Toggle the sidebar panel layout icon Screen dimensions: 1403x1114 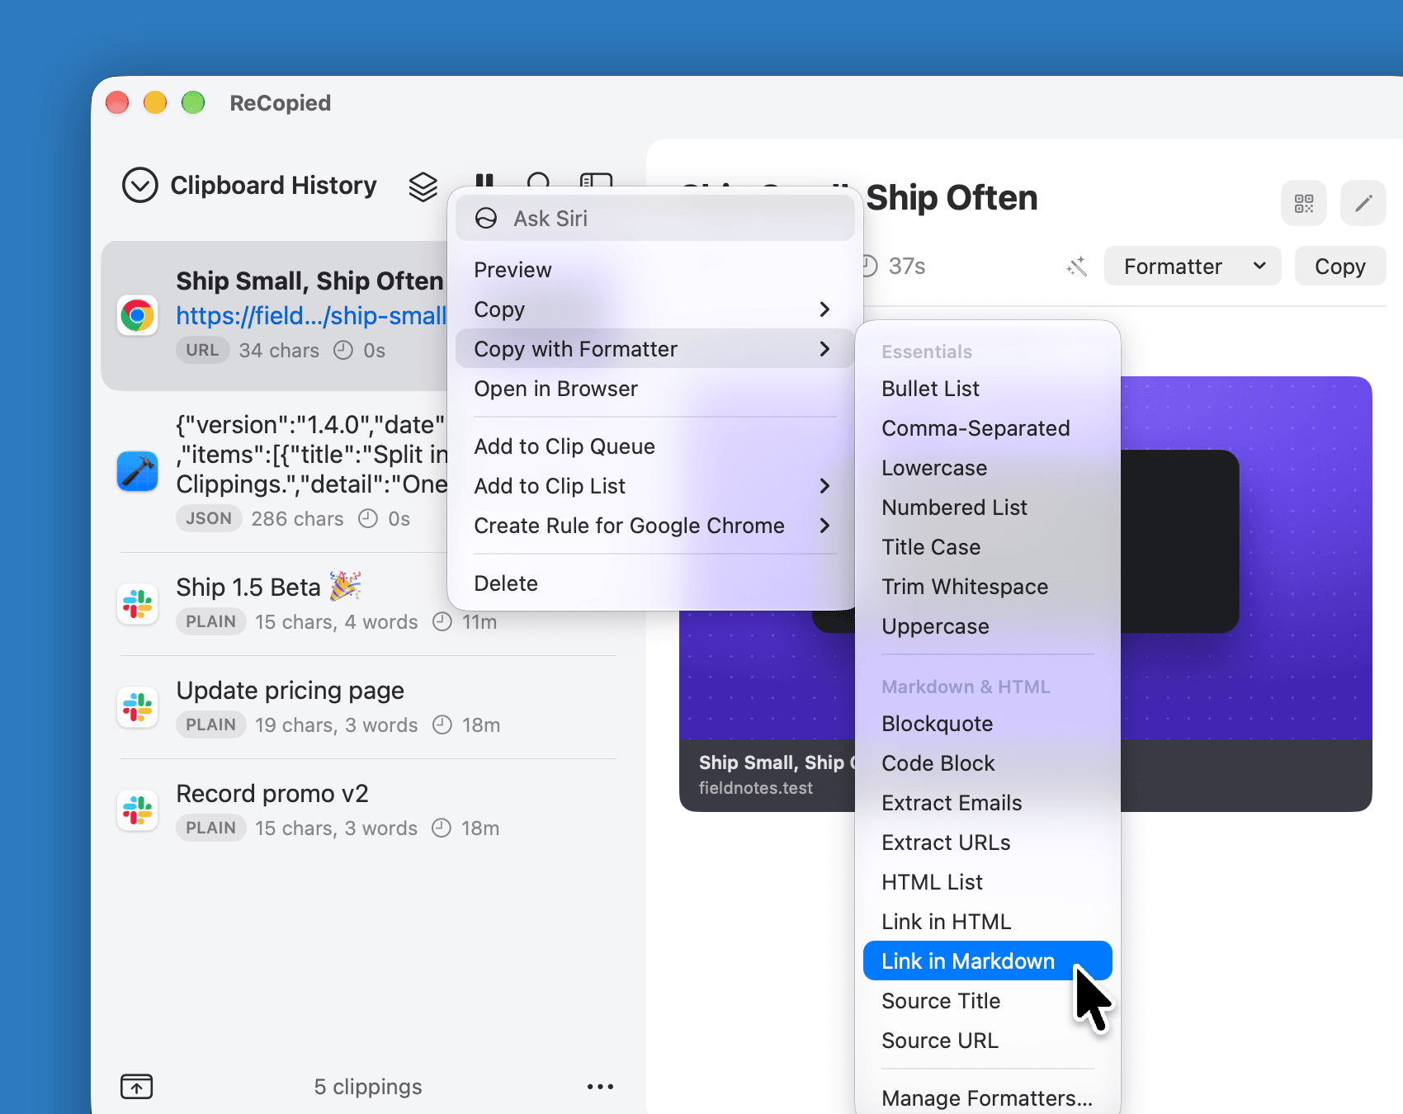tap(596, 181)
